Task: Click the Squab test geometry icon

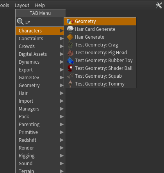Action: (70, 76)
